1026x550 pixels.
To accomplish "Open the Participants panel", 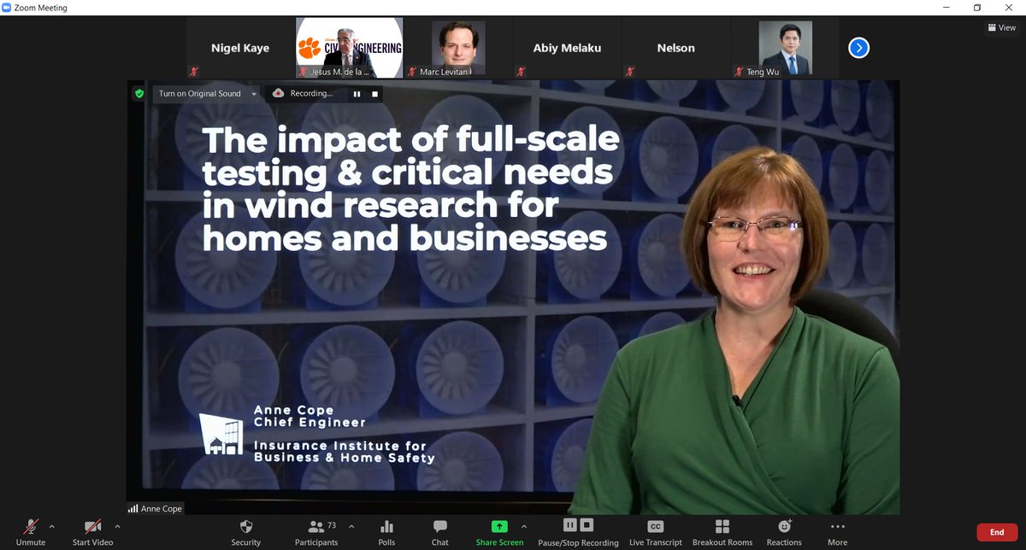I will (316, 532).
